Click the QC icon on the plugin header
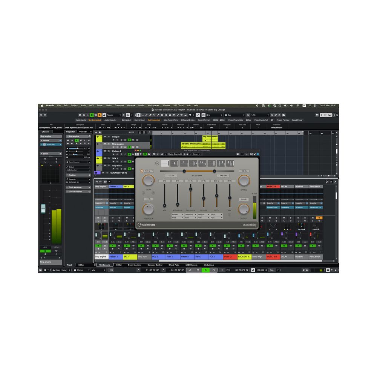 coord(251,154)
